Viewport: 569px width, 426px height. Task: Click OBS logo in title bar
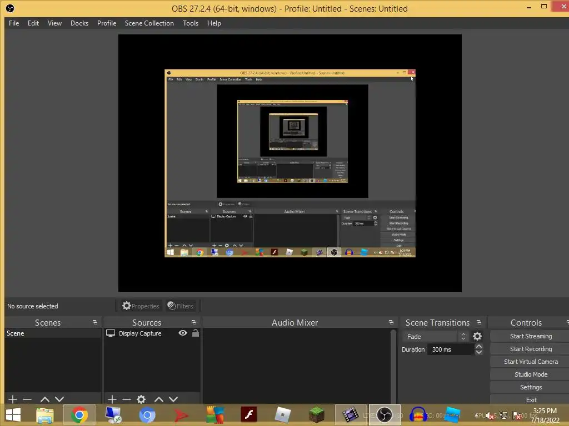pos(10,8)
